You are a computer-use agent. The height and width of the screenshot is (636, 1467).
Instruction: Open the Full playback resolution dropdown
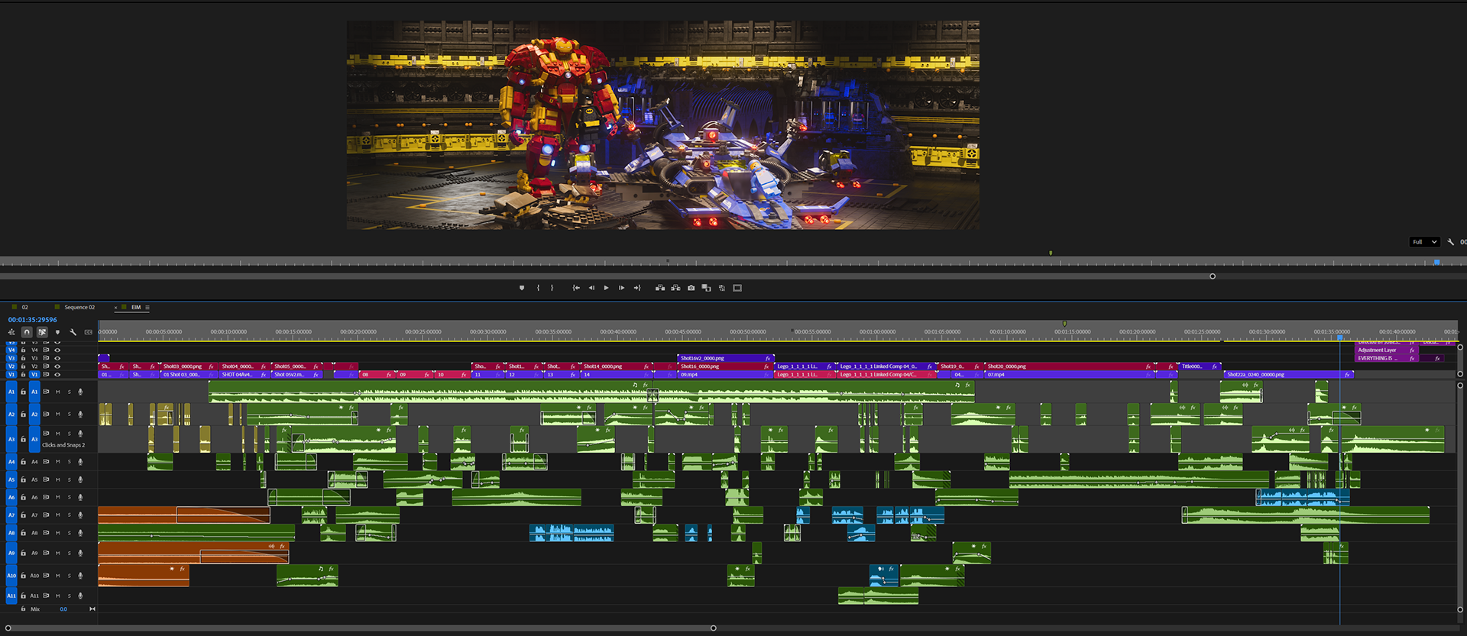(1425, 242)
